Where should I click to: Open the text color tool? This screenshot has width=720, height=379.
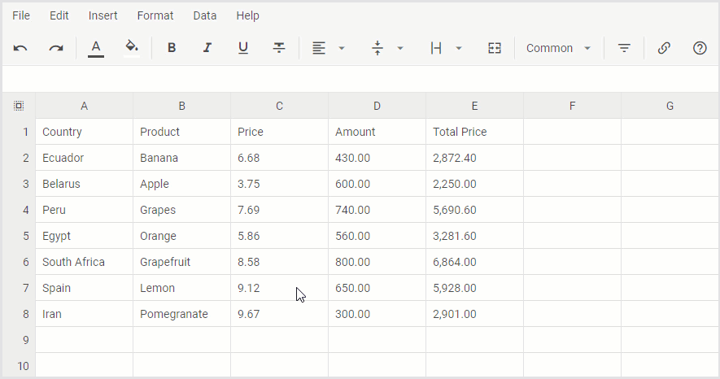point(95,48)
